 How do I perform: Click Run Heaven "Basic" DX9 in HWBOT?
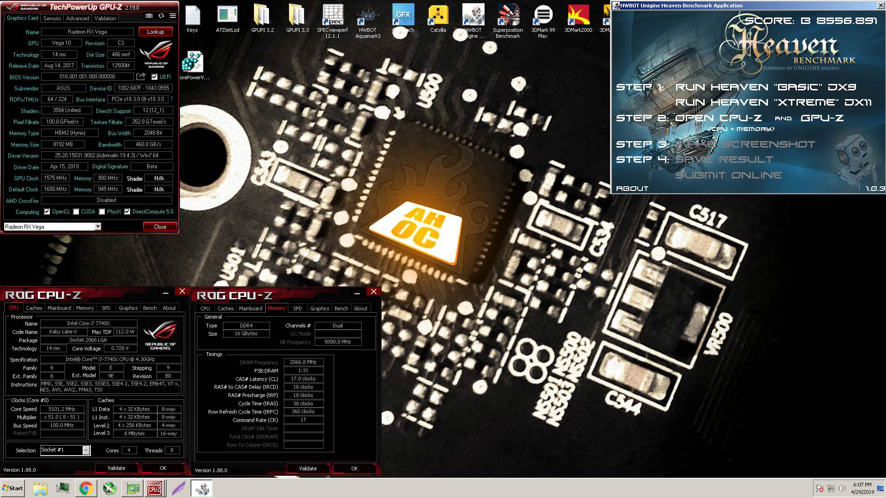coord(766,87)
